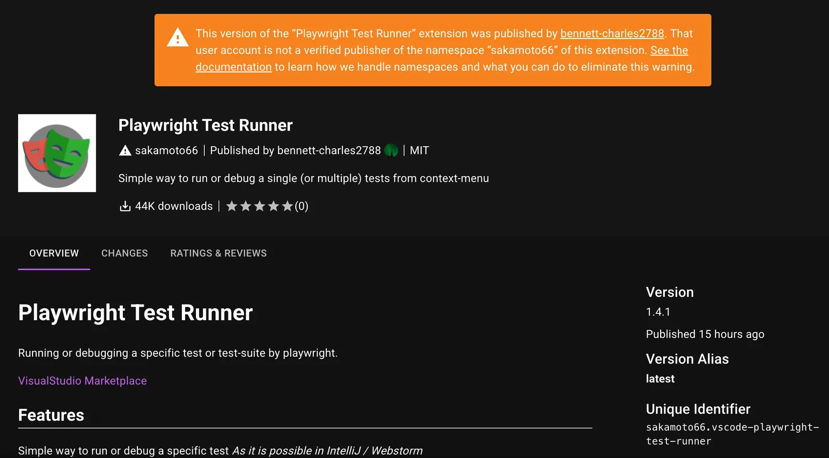This screenshot has width=829, height=458.
Task: Click the '44K downloads' text
Action: pos(174,206)
